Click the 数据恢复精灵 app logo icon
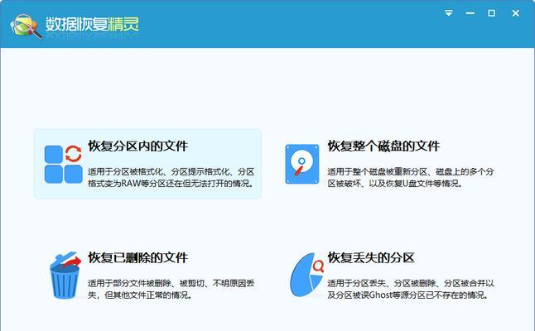The height and width of the screenshot is (331, 535). (27, 26)
